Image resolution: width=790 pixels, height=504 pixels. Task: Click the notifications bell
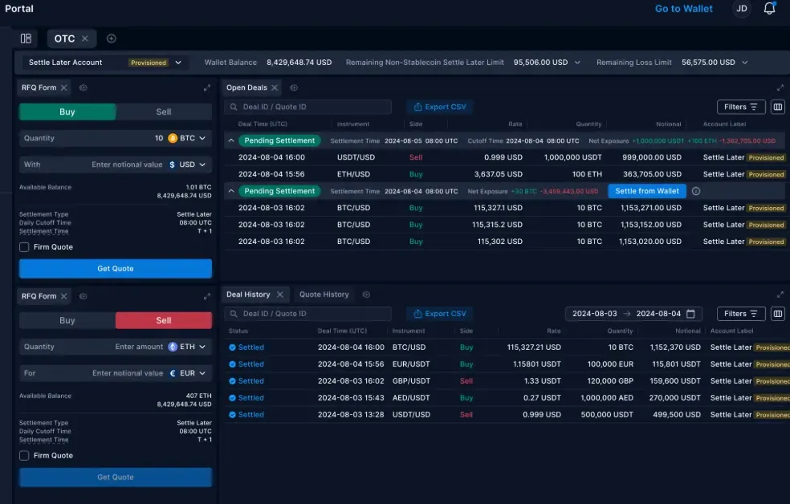click(768, 9)
